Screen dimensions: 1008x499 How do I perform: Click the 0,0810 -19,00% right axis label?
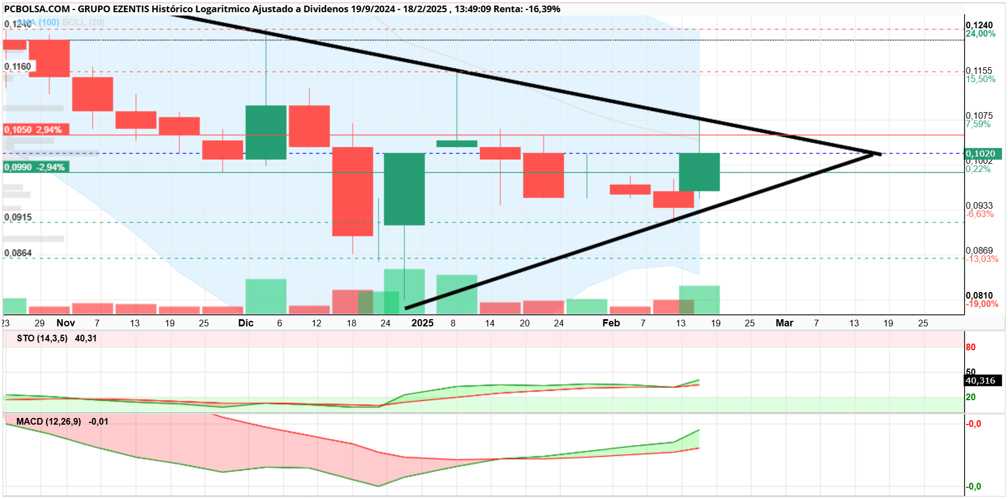tap(982, 300)
